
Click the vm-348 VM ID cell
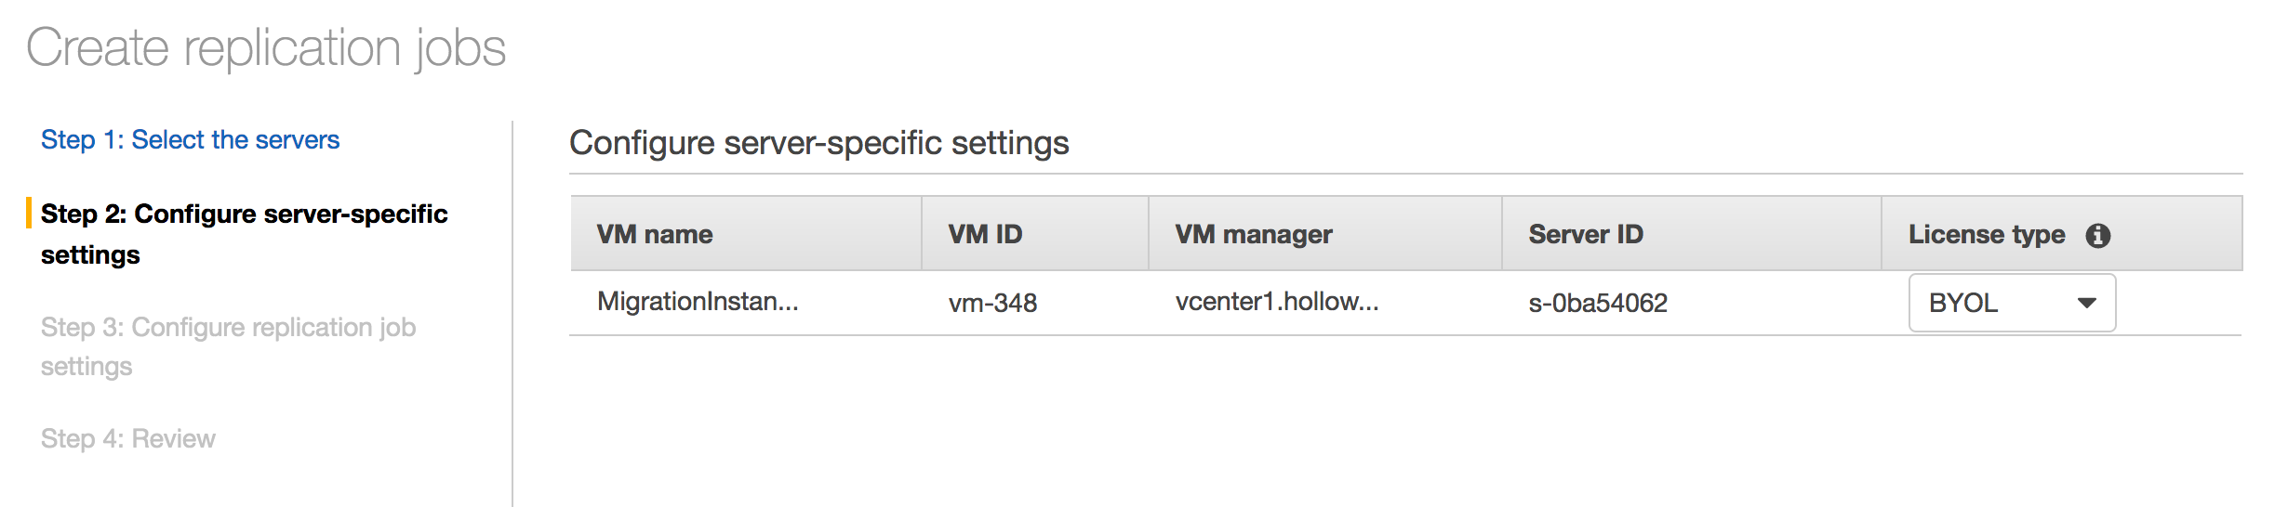coord(992,303)
